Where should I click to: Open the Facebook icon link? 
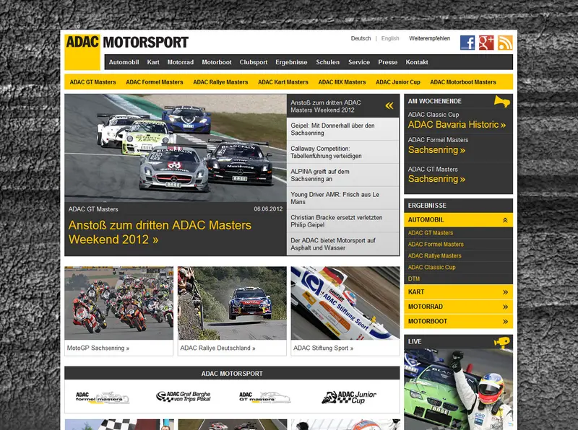(x=467, y=43)
